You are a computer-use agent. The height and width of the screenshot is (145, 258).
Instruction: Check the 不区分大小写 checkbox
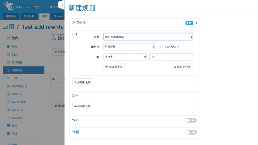click(161, 47)
